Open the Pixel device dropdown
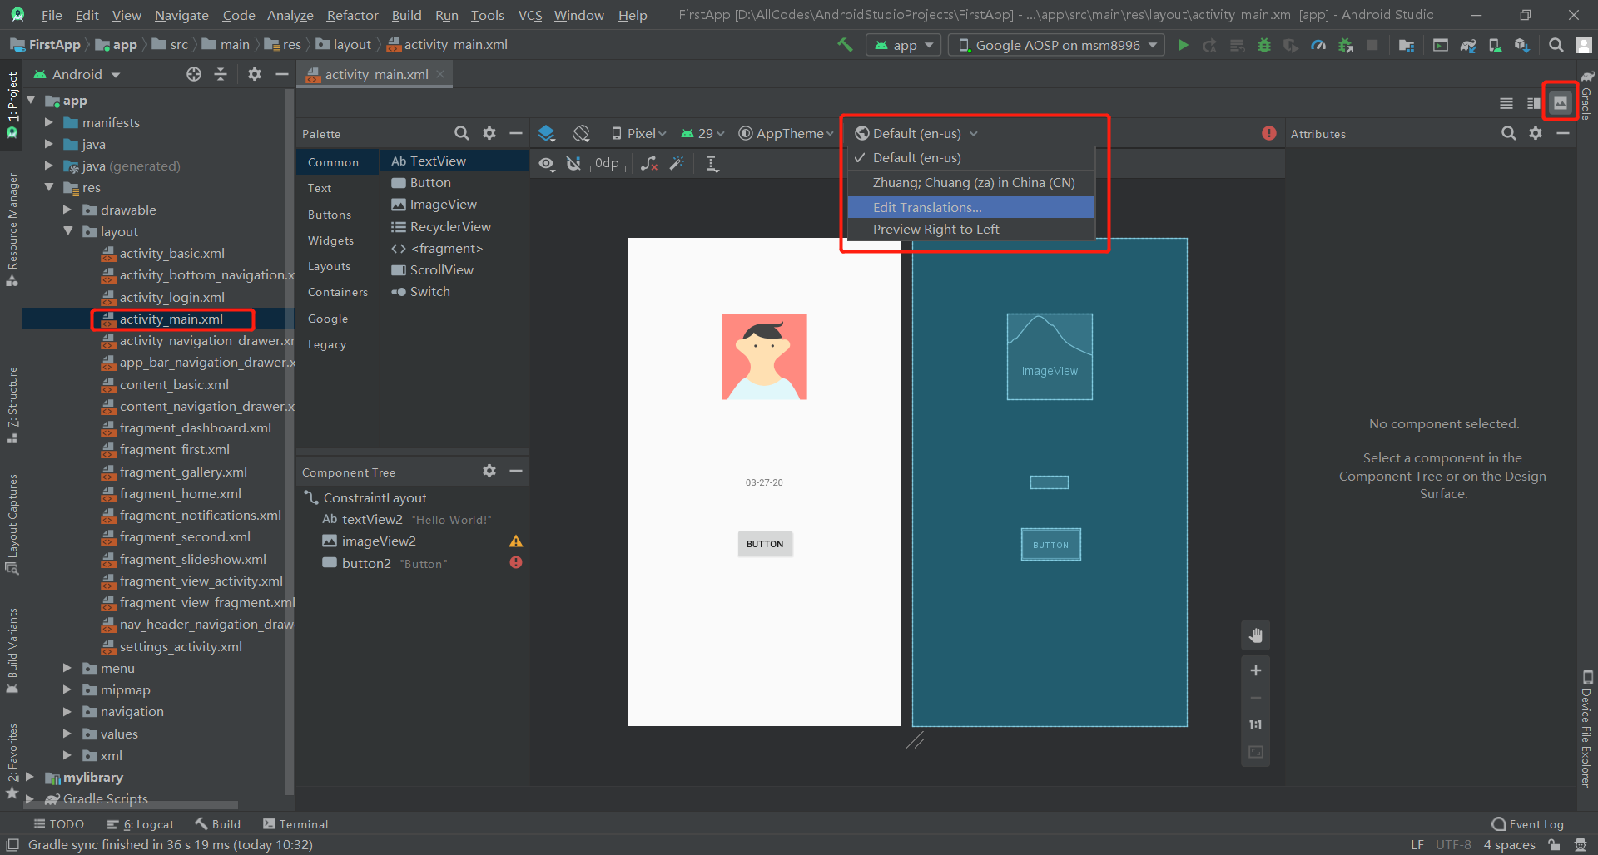 point(638,133)
